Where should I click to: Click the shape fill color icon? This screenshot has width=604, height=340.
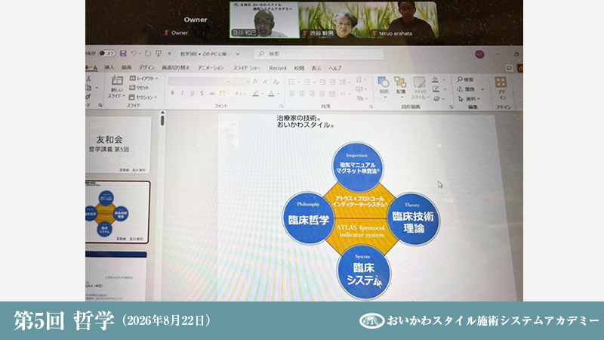436,80
